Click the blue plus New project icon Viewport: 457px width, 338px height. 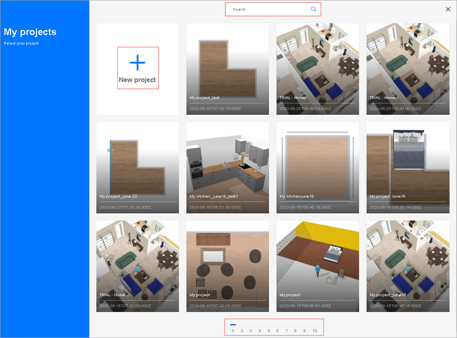pos(137,63)
